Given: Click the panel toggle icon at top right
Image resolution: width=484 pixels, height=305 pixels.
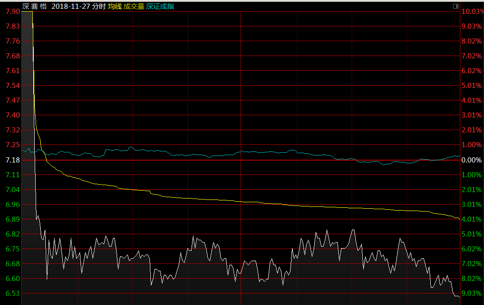Looking at the screenshot, I should (x=456, y=6).
